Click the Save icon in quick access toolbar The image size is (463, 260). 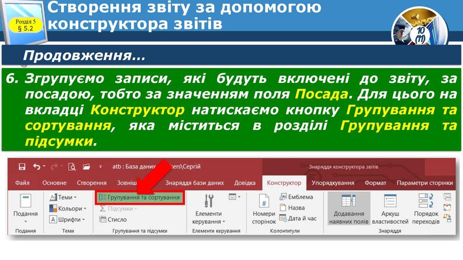(x=22, y=167)
